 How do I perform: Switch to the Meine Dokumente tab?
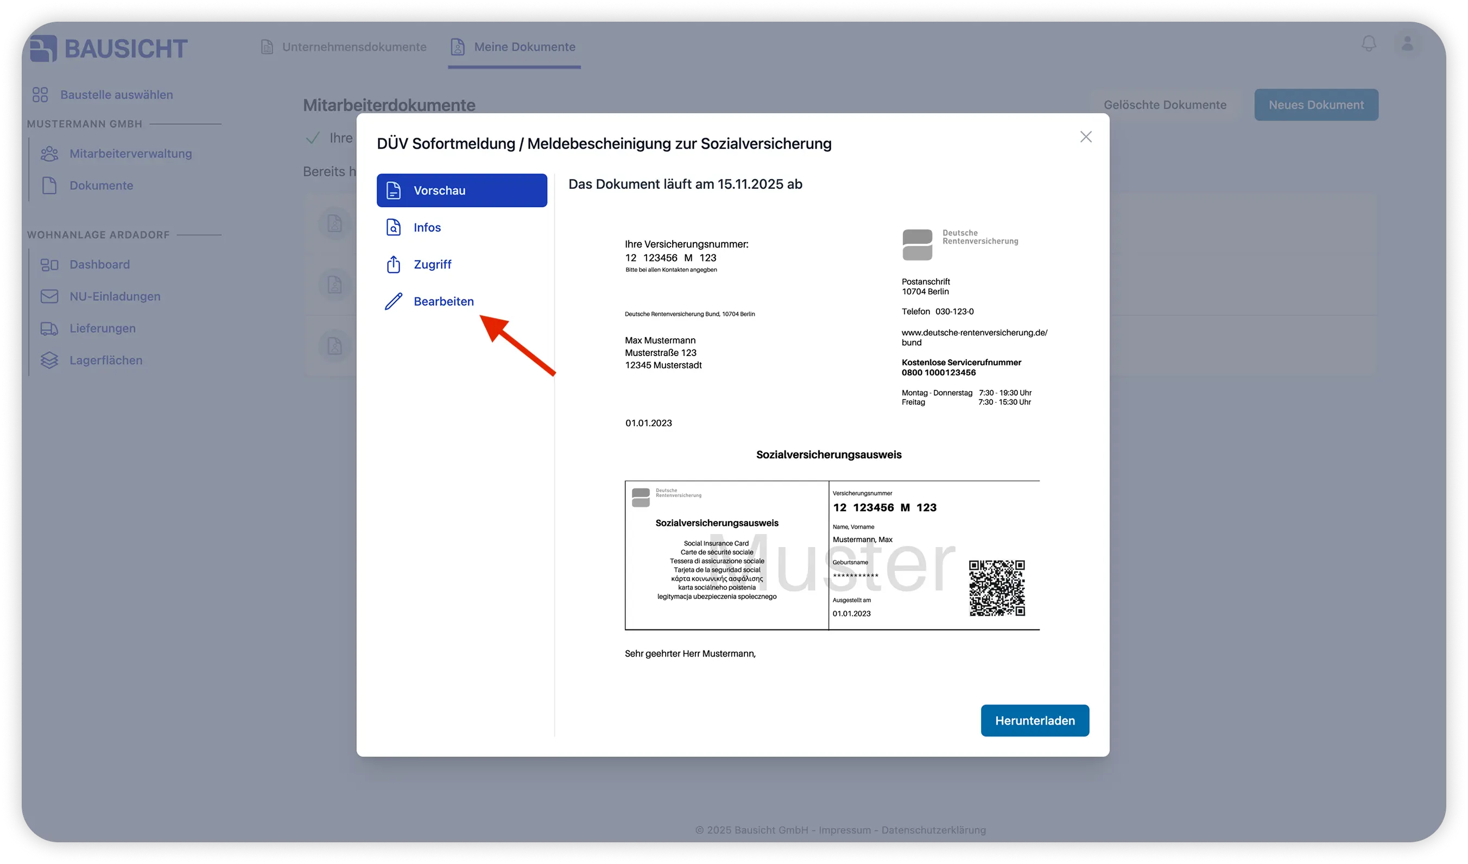point(514,47)
